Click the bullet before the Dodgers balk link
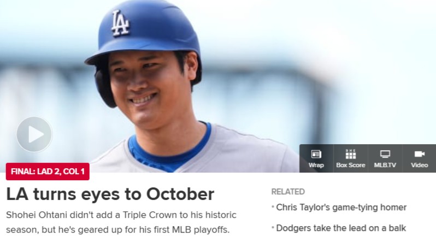436x243 pixels. 273,227
